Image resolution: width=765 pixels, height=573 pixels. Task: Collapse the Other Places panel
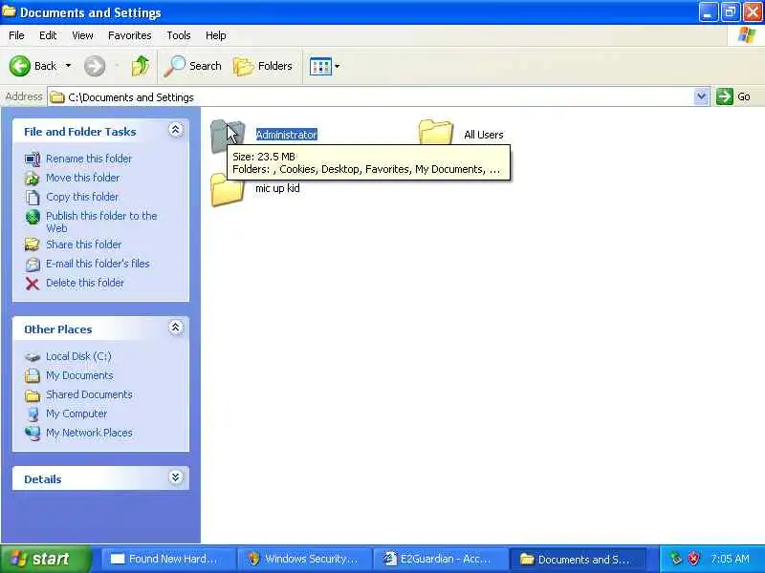176,328
